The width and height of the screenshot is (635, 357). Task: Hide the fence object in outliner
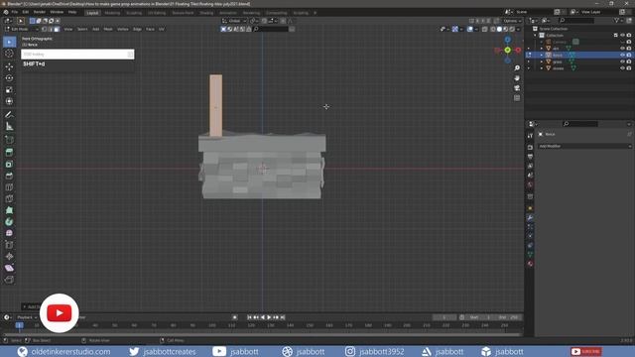(622, 56)
